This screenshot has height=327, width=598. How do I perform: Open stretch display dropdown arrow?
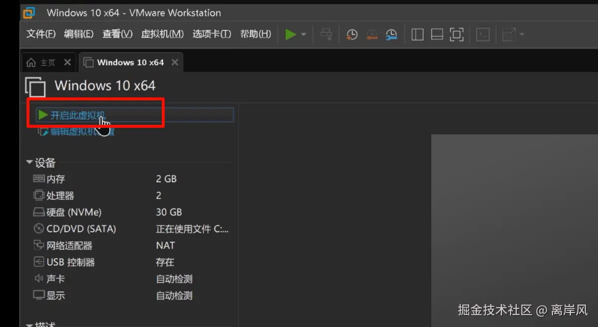tap(522, 34)
